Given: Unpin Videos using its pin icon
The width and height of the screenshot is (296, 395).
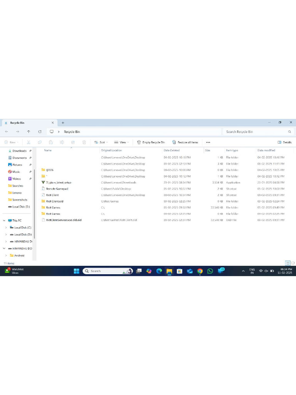Looking at the screenshot, I should click(x=30, y=179).
